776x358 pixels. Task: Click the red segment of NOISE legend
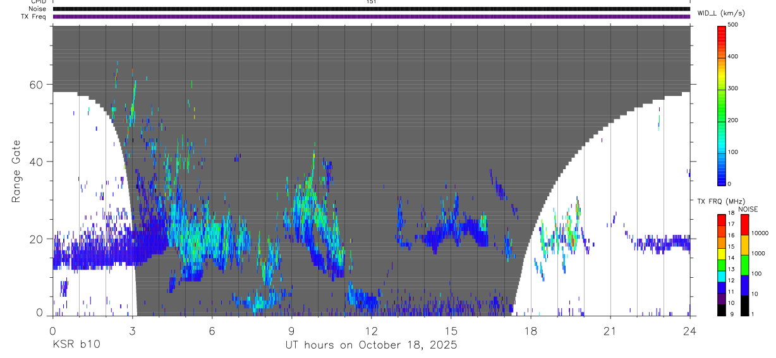tap(745, 225)
